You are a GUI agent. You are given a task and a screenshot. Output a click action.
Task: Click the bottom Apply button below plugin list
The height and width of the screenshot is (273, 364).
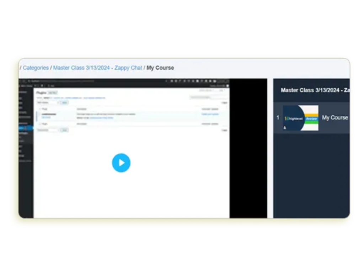tap(64, 130)
